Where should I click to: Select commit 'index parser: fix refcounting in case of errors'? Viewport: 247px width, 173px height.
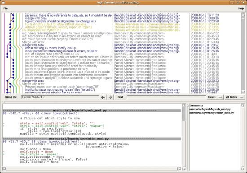61,51
